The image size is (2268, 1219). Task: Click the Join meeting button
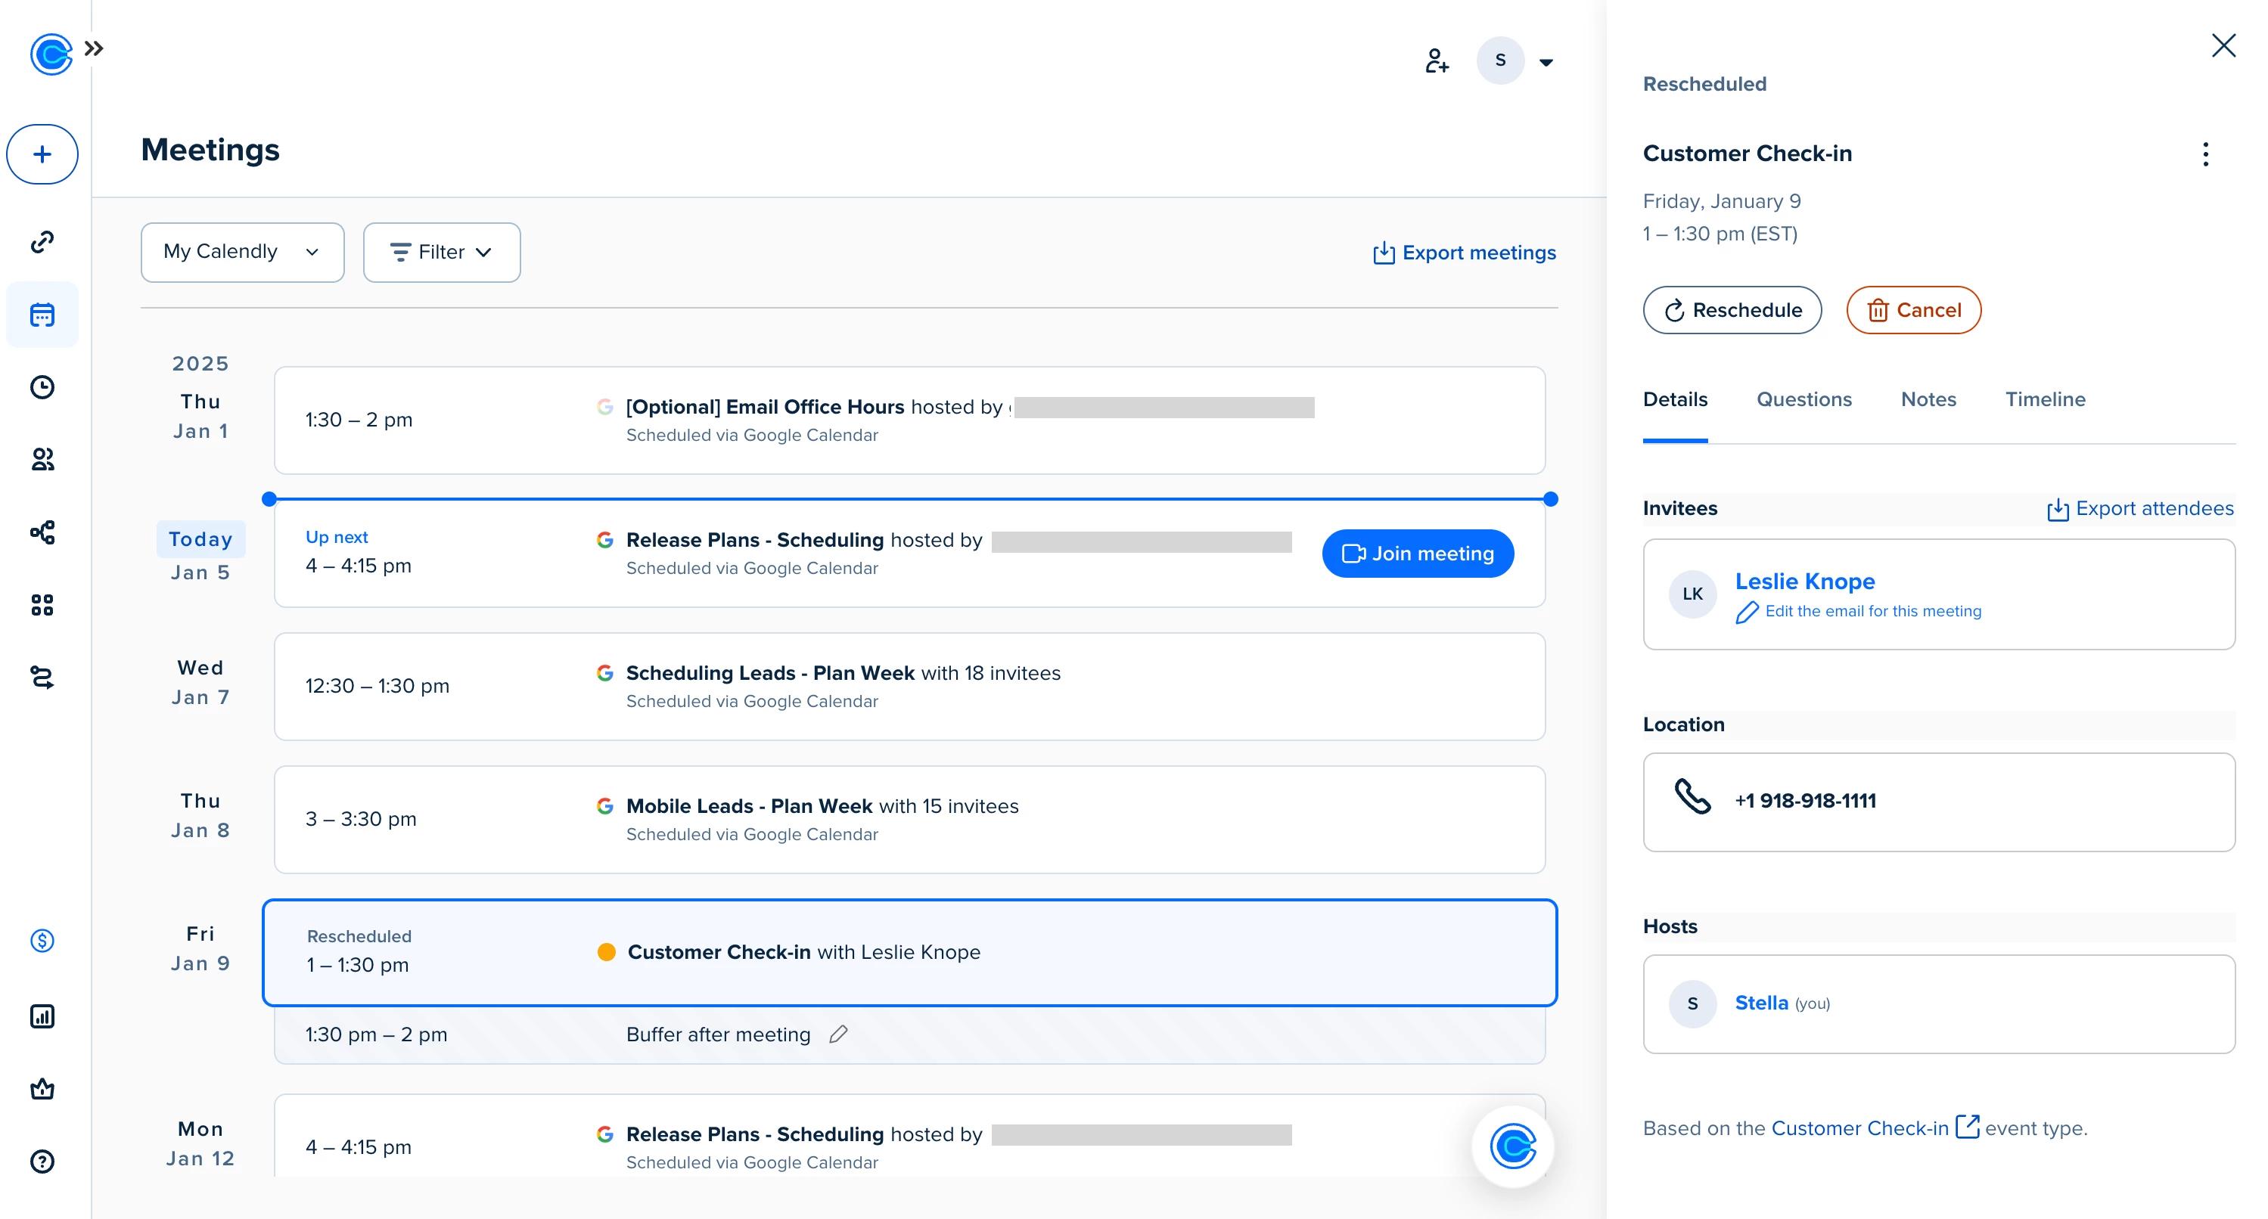coord(1418,554)
